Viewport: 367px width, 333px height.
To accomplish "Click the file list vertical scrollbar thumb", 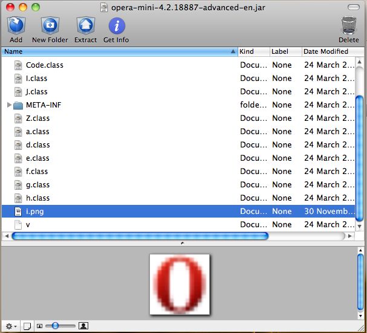I will click(x=359, y=158).
